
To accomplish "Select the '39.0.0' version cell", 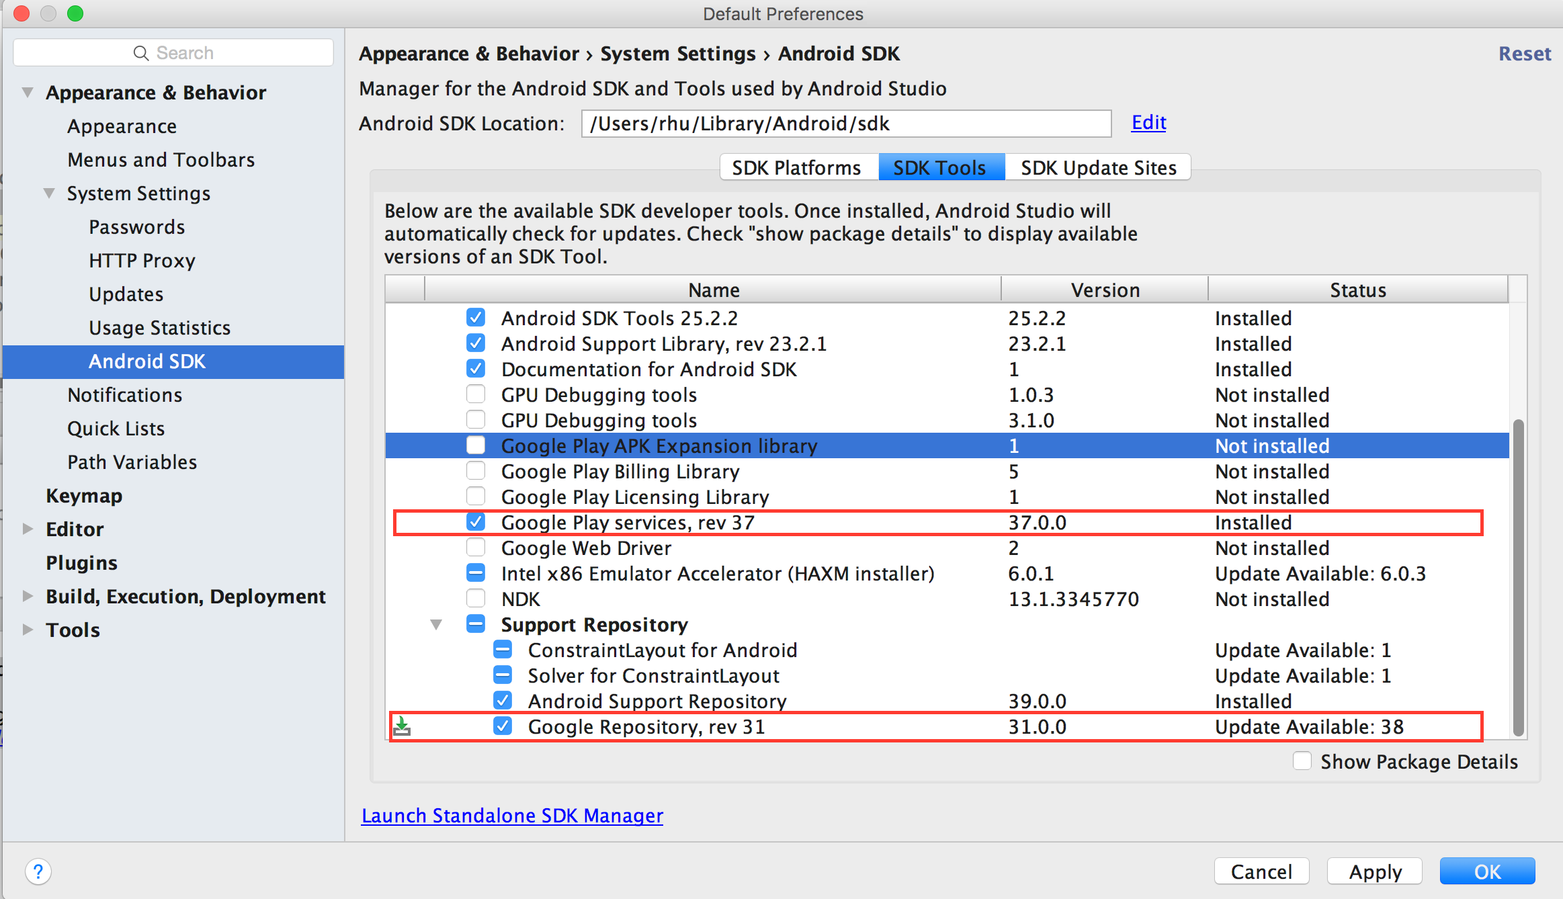I will pos(1037,701).
